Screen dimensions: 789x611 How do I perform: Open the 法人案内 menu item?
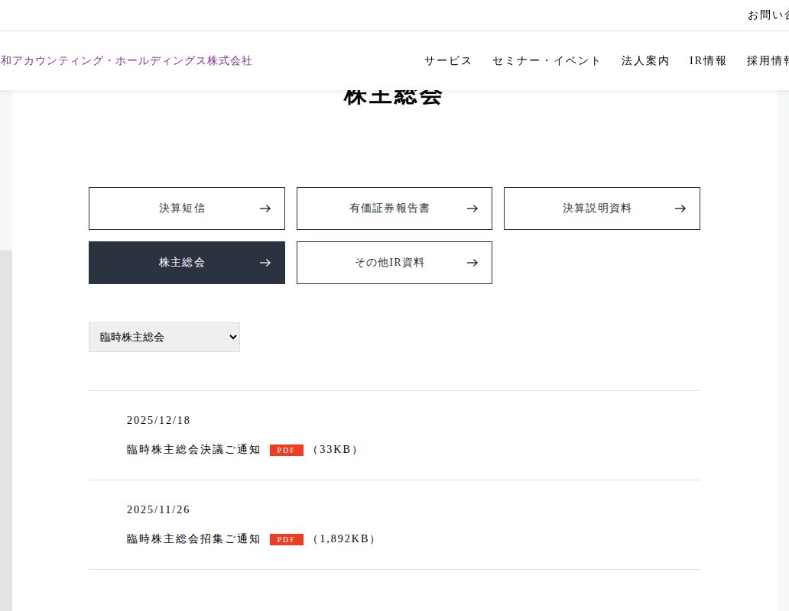[645, 61]
